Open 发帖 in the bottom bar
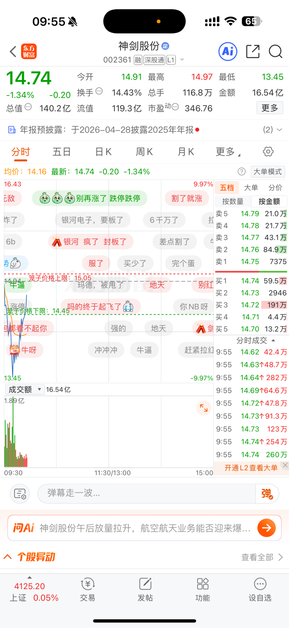Image resolution: width=289 pixels, height=628 pixels. point(145,590)
